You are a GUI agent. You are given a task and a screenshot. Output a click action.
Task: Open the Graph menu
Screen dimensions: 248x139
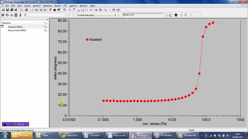tap(28, 6)
